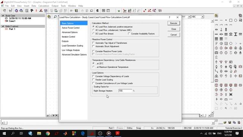The height and width of the screenshot is (137, 243).
Task: Click the black bold-letter toolbar icon
Action: click(x=32, y=11)
